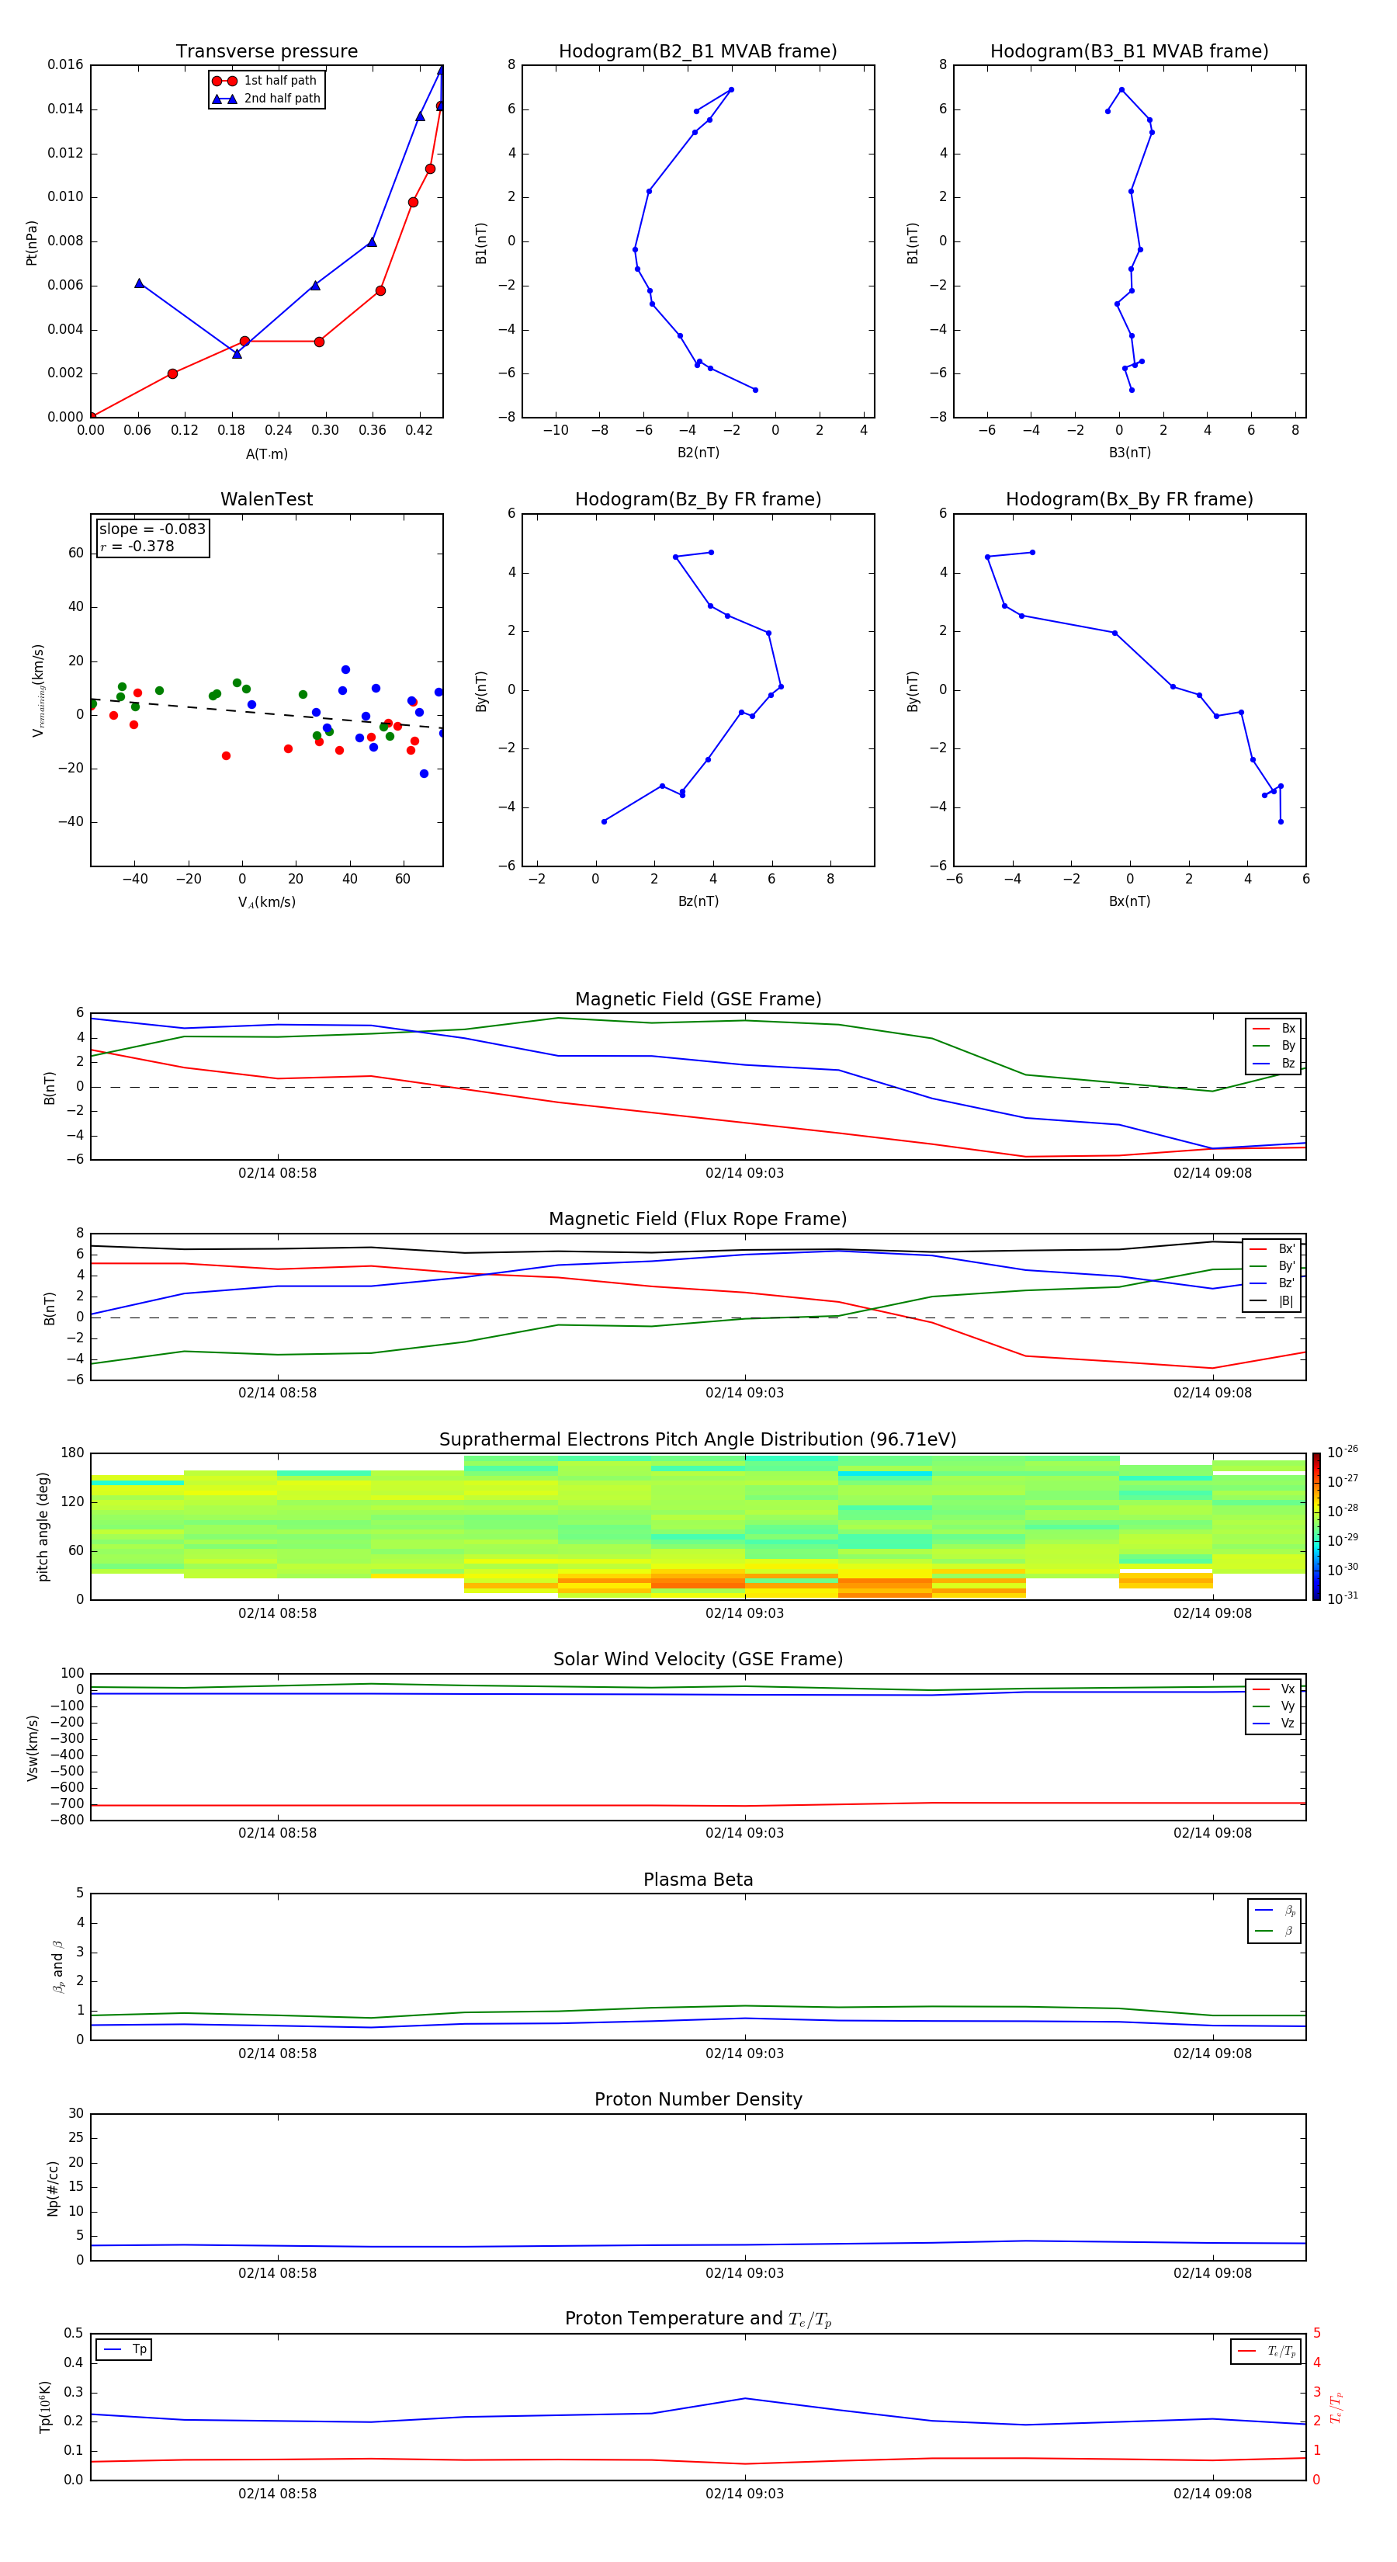Screen dimensions: 1397x2562
Task: Click the 'Hodogram(B2_B1 MVAB frame)' title
Action: pos(698,52)
